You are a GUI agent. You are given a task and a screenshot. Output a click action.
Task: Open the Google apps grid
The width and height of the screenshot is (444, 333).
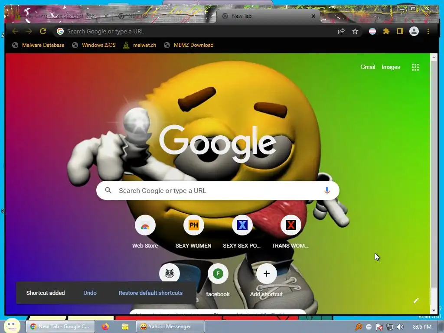tap(415, 67)
